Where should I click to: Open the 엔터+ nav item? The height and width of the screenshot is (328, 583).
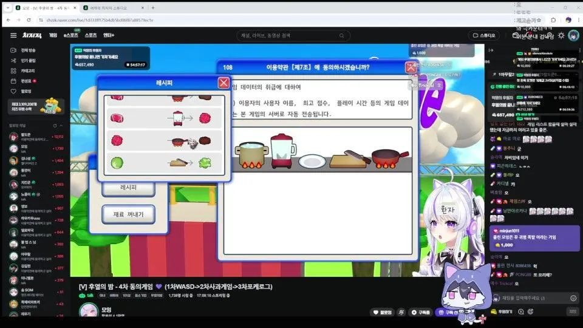pyautogui.click(x=109, y=35)
